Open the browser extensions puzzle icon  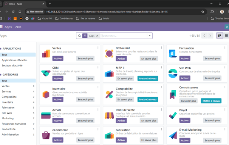(212, 12)
